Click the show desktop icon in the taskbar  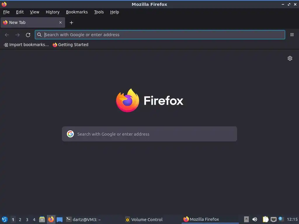[60, 220]
